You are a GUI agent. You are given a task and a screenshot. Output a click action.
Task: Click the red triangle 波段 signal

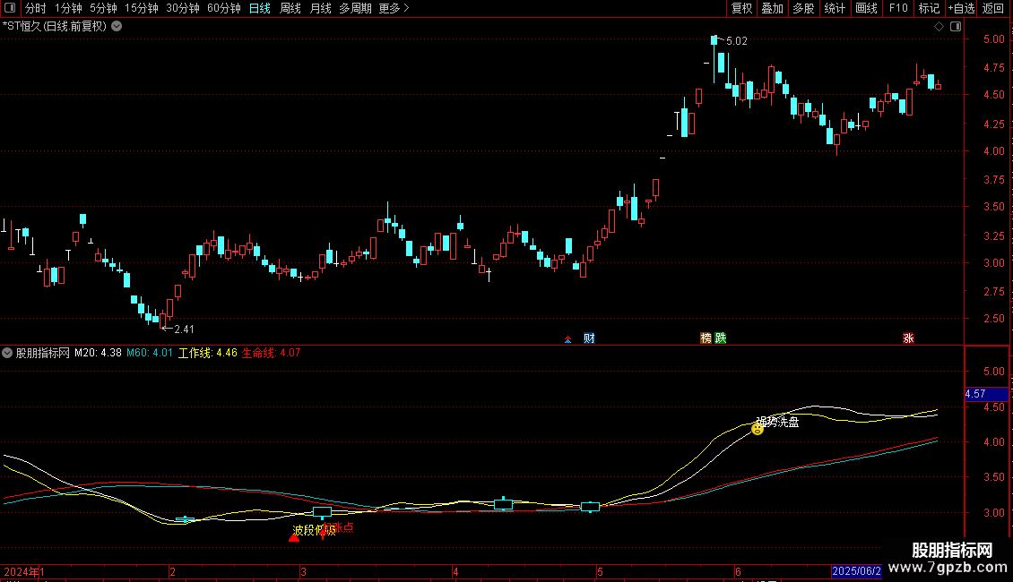(x=294, y=537)
